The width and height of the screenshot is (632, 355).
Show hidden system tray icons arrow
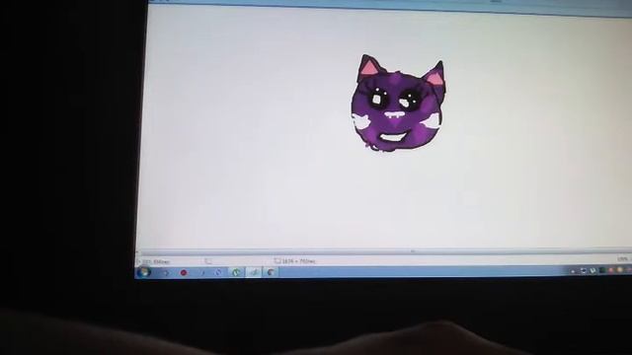[573, 271]
